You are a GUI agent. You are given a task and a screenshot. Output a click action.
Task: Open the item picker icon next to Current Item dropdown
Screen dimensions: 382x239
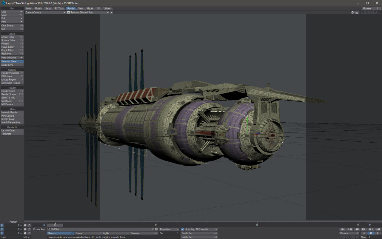[x=156, y=229]
